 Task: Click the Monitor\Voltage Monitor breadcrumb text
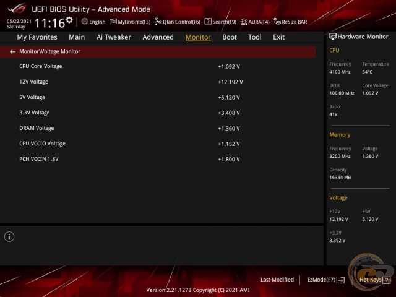(x=49, y=51)
